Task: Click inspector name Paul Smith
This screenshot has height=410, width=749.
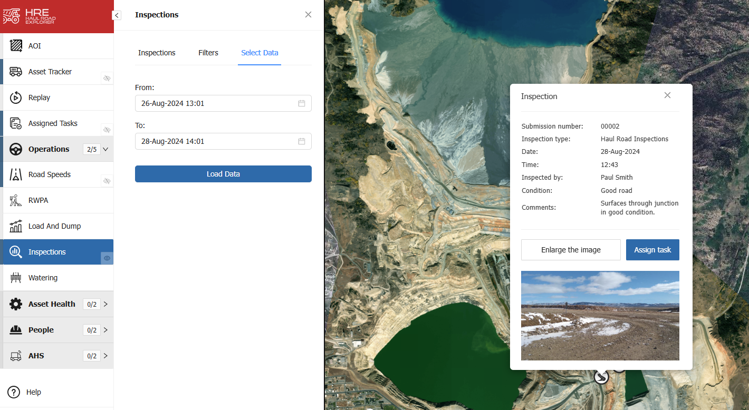Action: [617, 178]
